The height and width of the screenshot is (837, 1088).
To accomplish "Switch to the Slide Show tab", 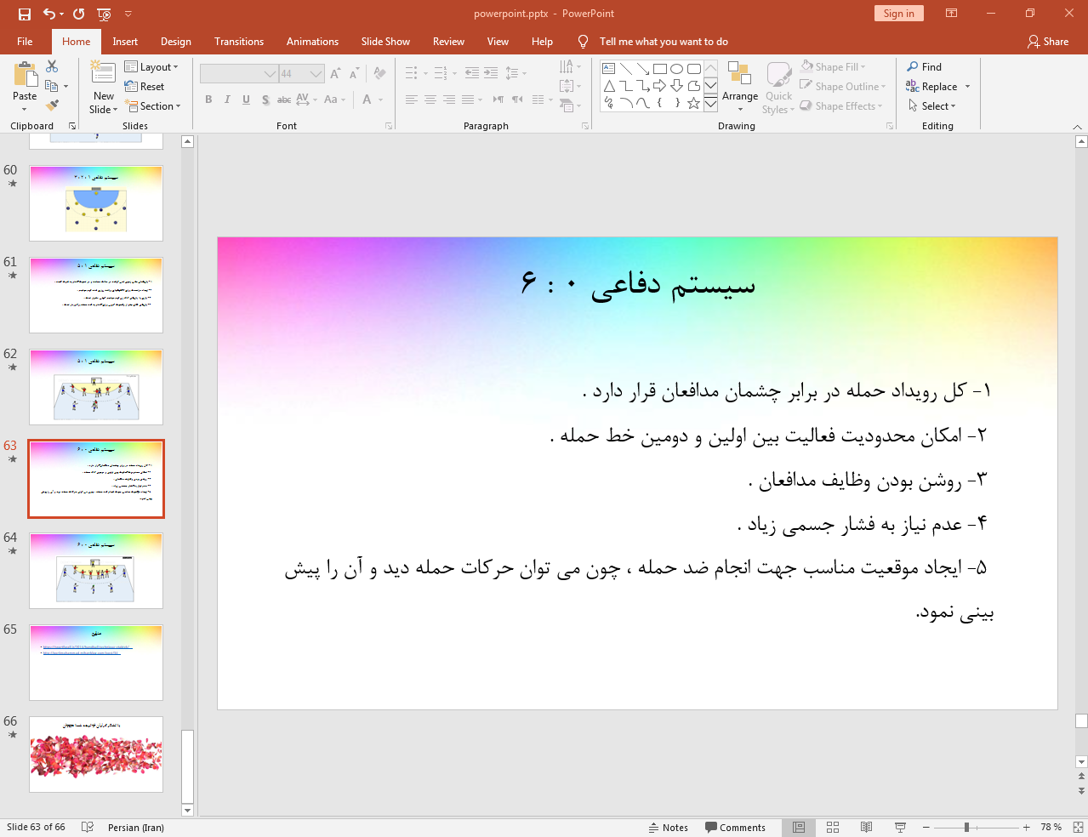I will [x=385, y=42].
